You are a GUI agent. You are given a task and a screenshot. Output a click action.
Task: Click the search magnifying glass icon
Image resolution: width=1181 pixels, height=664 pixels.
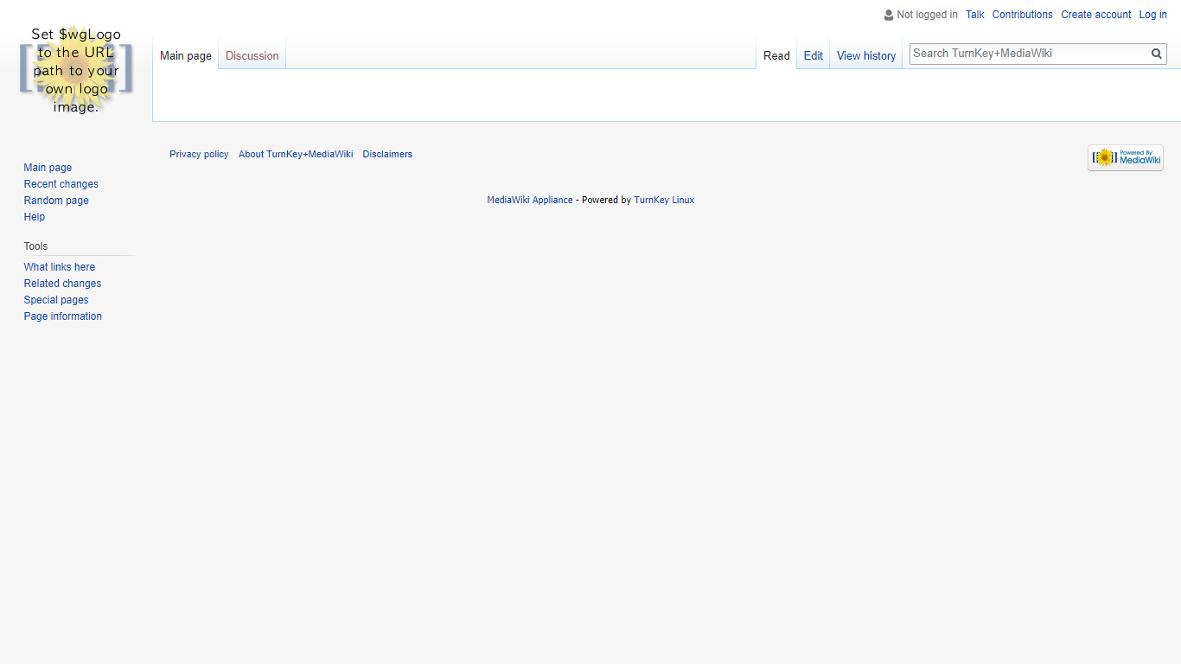point(1156,54)
